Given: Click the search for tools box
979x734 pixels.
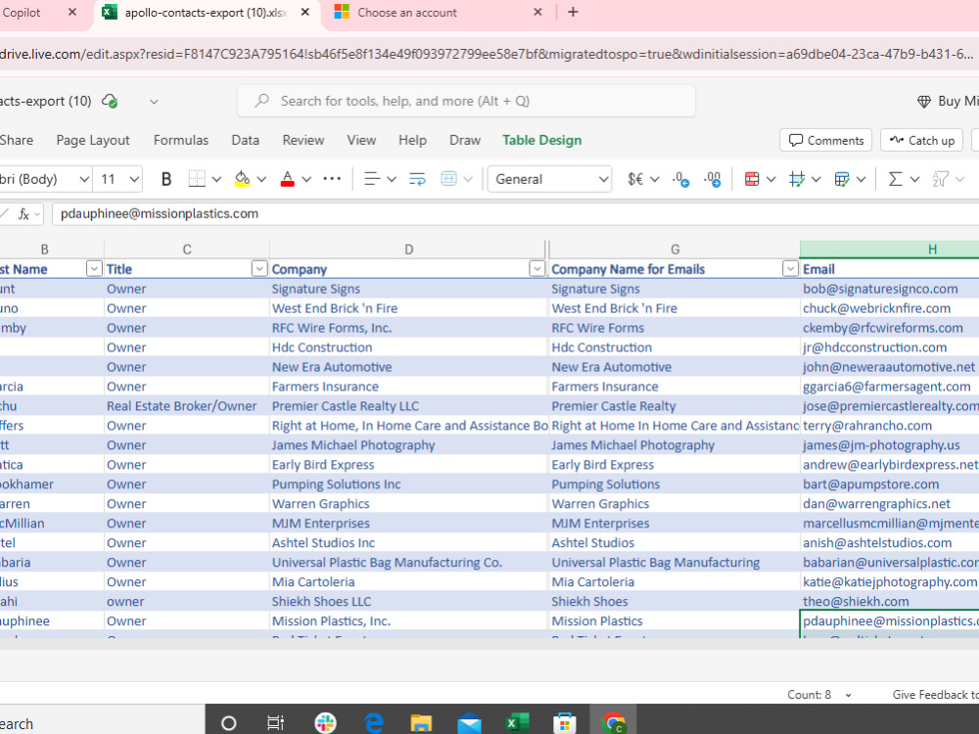Looking at the screenshot, I should pos(466,101).
